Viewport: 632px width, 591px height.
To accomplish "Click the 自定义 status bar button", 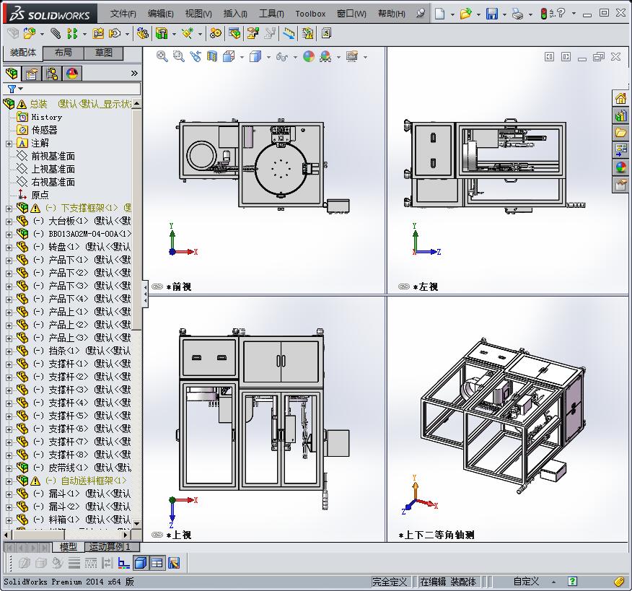I will [x=526, y=582].
